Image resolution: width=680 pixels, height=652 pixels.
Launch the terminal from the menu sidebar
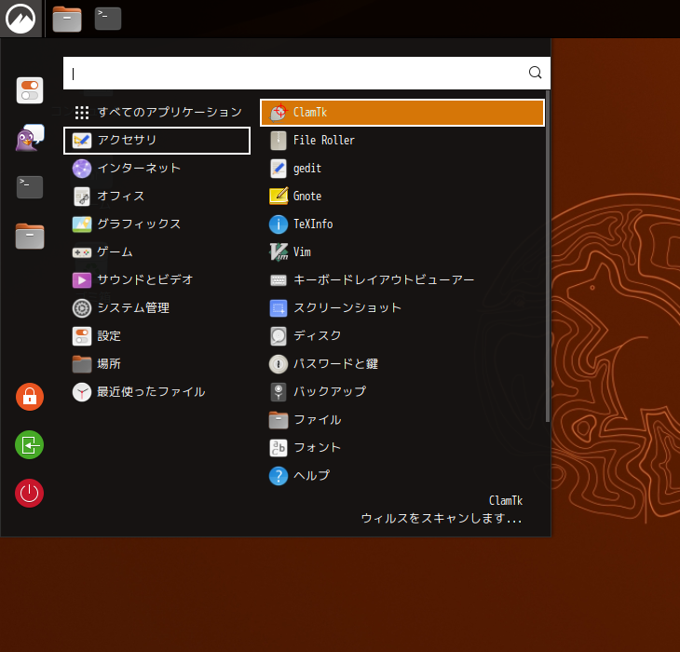coord(30,187)
